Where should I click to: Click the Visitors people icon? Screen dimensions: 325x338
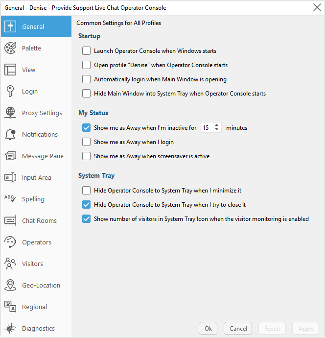[10, 264]
